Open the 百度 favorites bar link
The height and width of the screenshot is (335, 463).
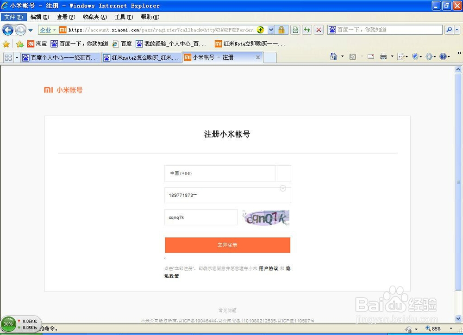coord(122,44)
